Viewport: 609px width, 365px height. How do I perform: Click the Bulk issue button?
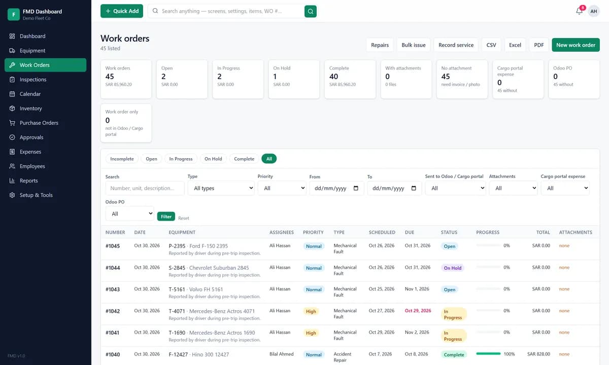pos(414,45)
